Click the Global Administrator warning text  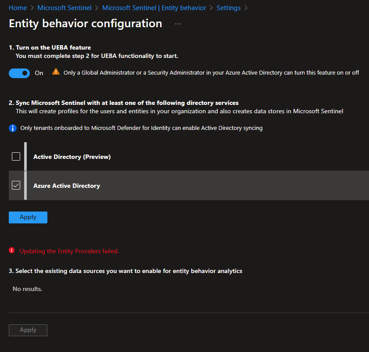pyautogui.click(x=211, y=73)
